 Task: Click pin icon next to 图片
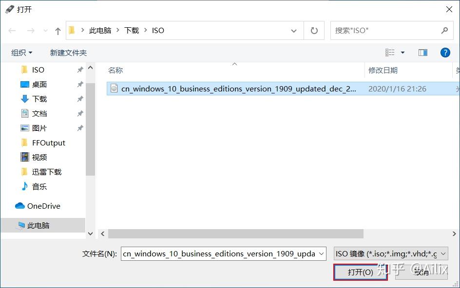pyautogui.click(x=80, y=128)
